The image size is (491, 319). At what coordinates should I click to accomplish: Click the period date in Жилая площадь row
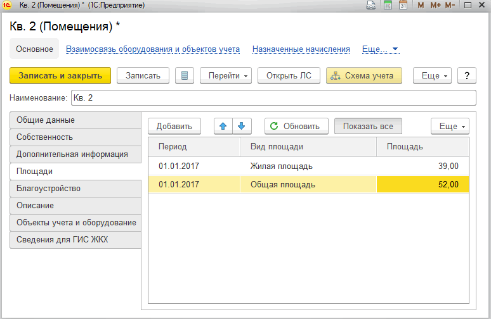tap(194, 166)
